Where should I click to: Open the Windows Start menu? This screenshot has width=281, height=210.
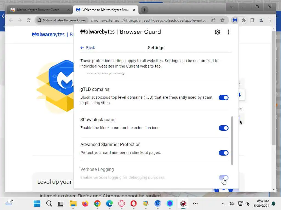37,203
